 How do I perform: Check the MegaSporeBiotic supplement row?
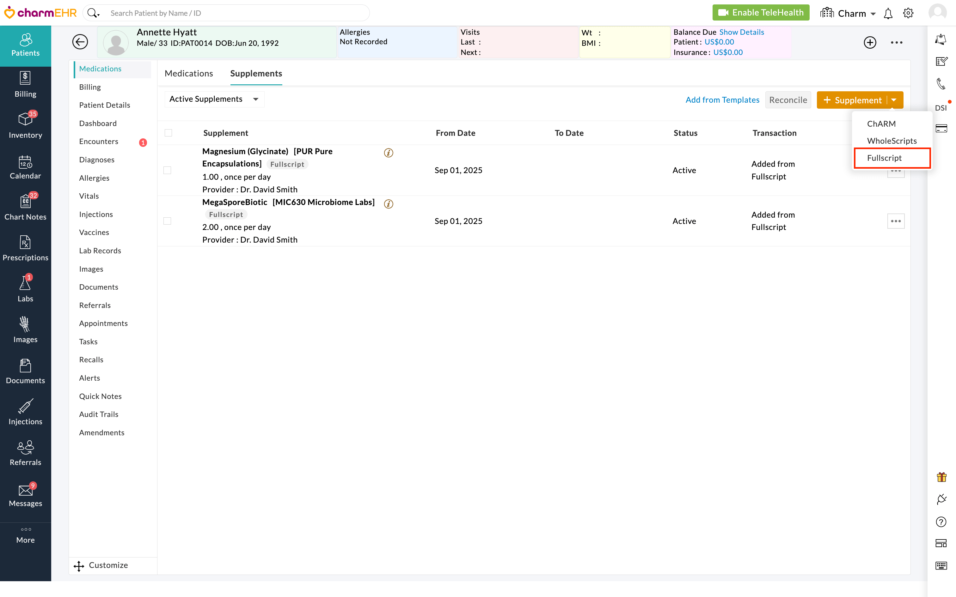pyautogui.click(x=168, y=221)
